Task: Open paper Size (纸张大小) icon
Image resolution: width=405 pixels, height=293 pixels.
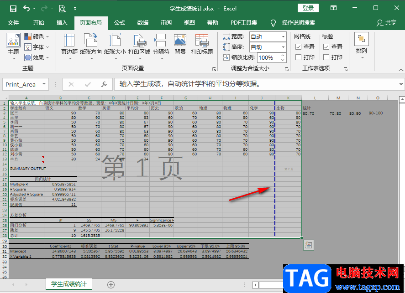Action: (115, 40)
